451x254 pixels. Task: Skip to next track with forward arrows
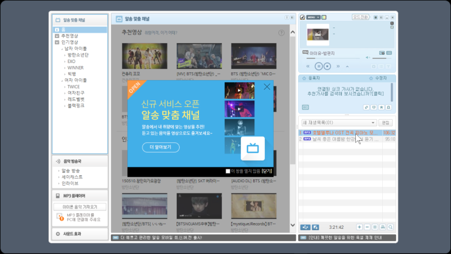click(338, 66)
